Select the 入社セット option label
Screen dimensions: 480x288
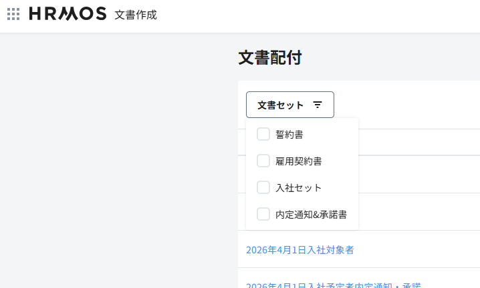tap(299, 188)
